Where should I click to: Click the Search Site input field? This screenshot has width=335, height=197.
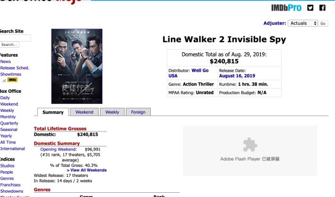(x=15, y=38)
